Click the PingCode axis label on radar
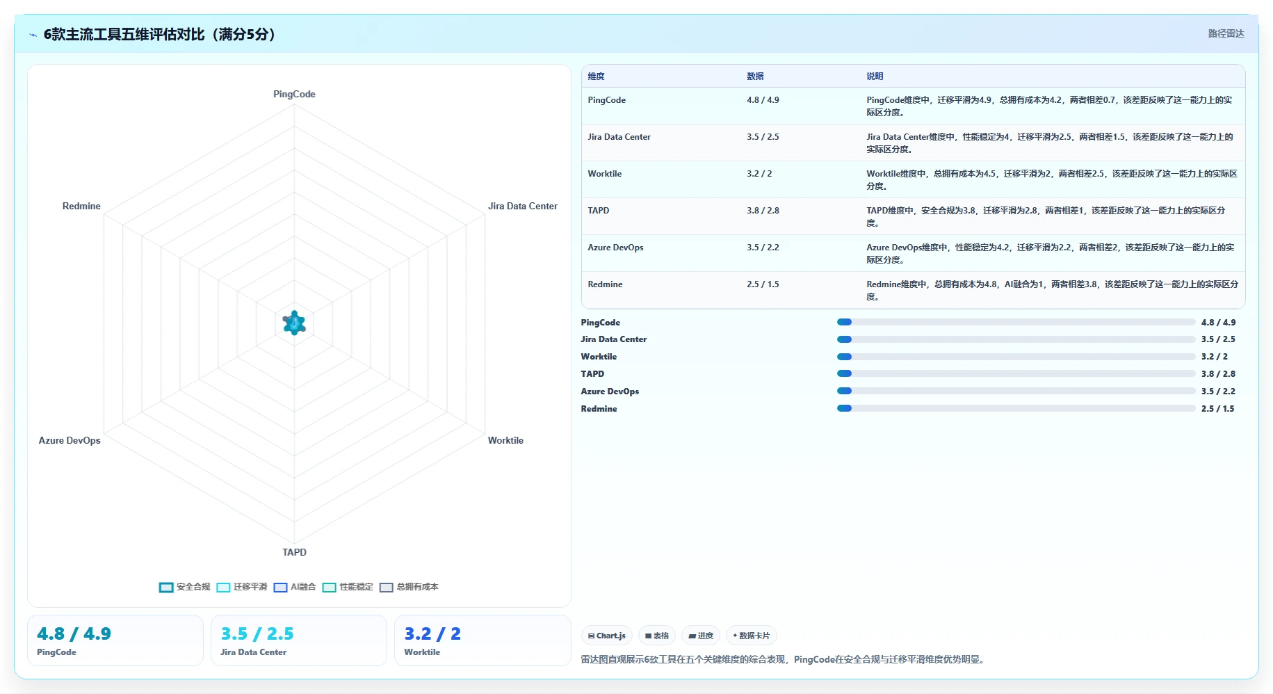The image size is (1273, 694). point(294,94)
